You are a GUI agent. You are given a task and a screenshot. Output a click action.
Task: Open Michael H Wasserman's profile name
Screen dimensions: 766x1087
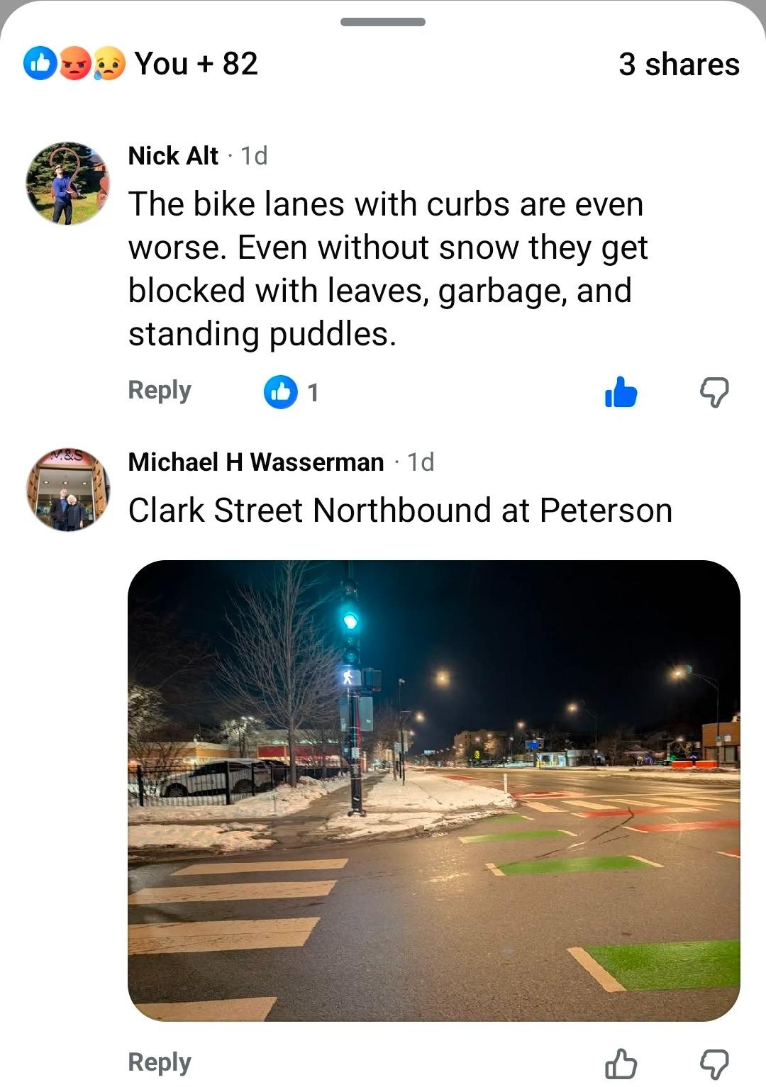[x=256, y=462]
